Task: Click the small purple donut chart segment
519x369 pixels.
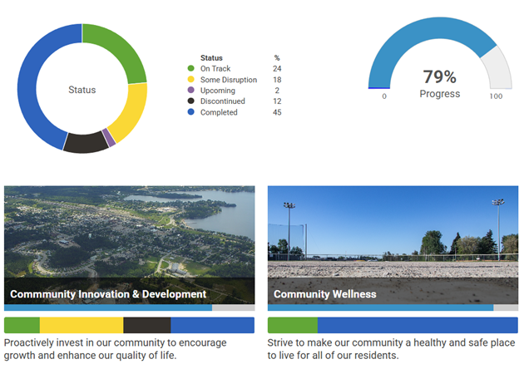Action: click(x=110, y=138)
